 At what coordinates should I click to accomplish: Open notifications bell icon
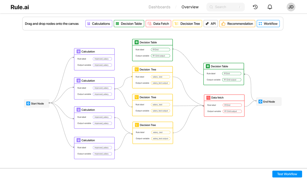(x=270, y=7)
